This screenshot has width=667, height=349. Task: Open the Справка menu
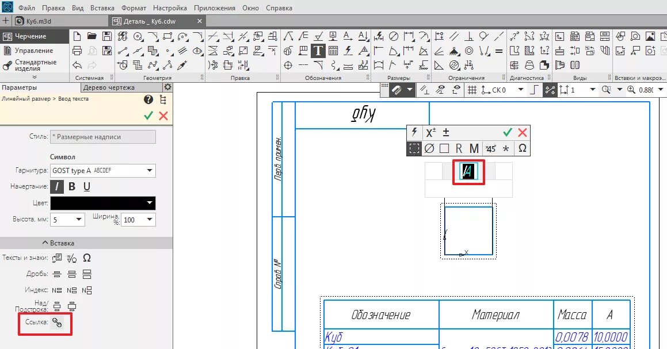[x=279, y=8]
